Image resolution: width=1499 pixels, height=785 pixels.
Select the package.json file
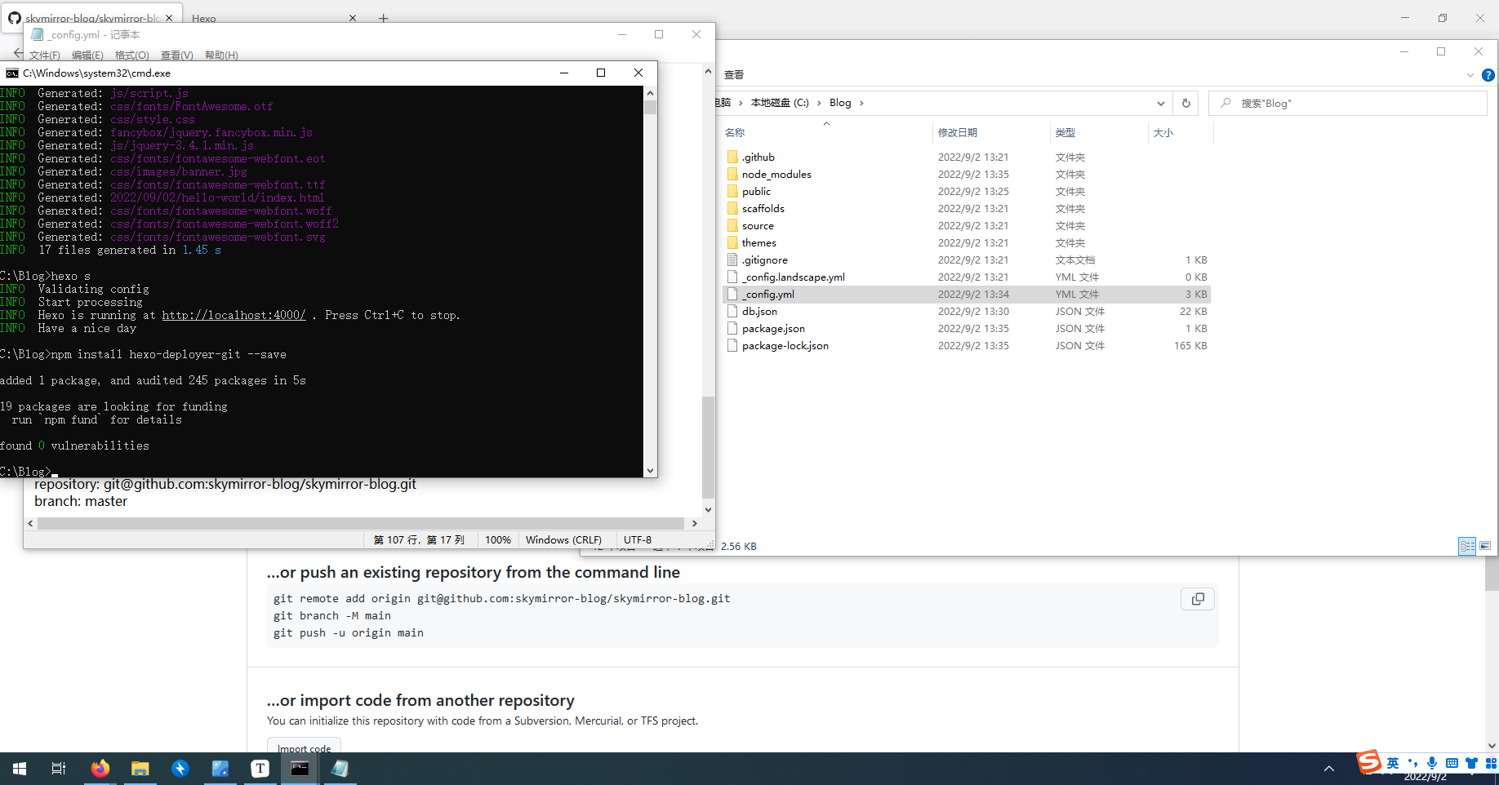[966, 328]
